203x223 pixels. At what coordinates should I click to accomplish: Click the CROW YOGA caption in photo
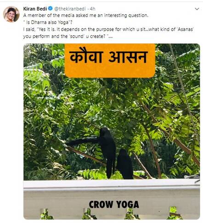pyautogui.click(x=114, y=205)
